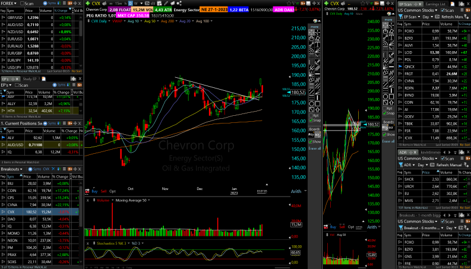471x269 pixels.
Task: Click the funnel filter icon beside EP Scan
Action: [x=401, y=17]
